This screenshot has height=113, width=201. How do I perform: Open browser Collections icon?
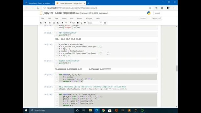pyautogui.click(x=162, y=8)
